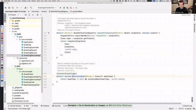This screenshot has height=110, width=196.
Task: Open the TODO tool window tab
Action: click(x=35, y=106)
